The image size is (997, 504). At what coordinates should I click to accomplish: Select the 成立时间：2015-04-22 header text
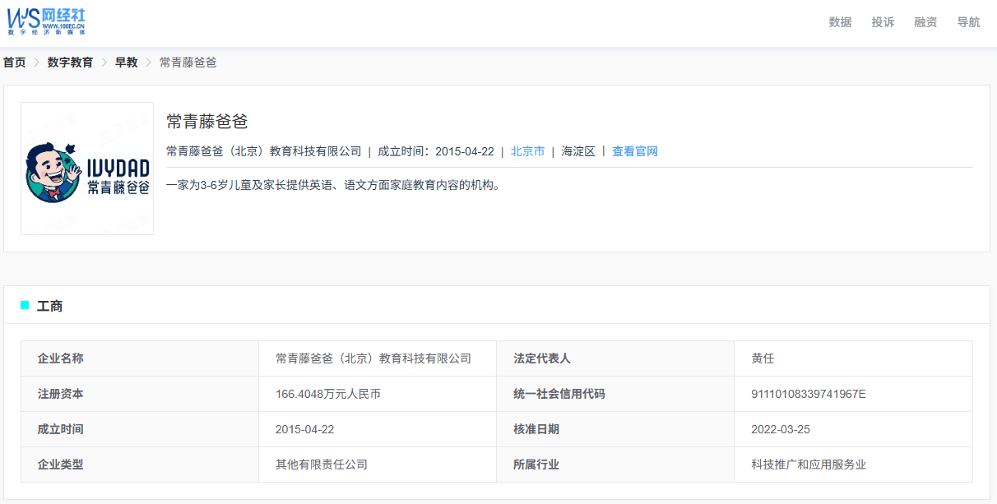point(436,151)
